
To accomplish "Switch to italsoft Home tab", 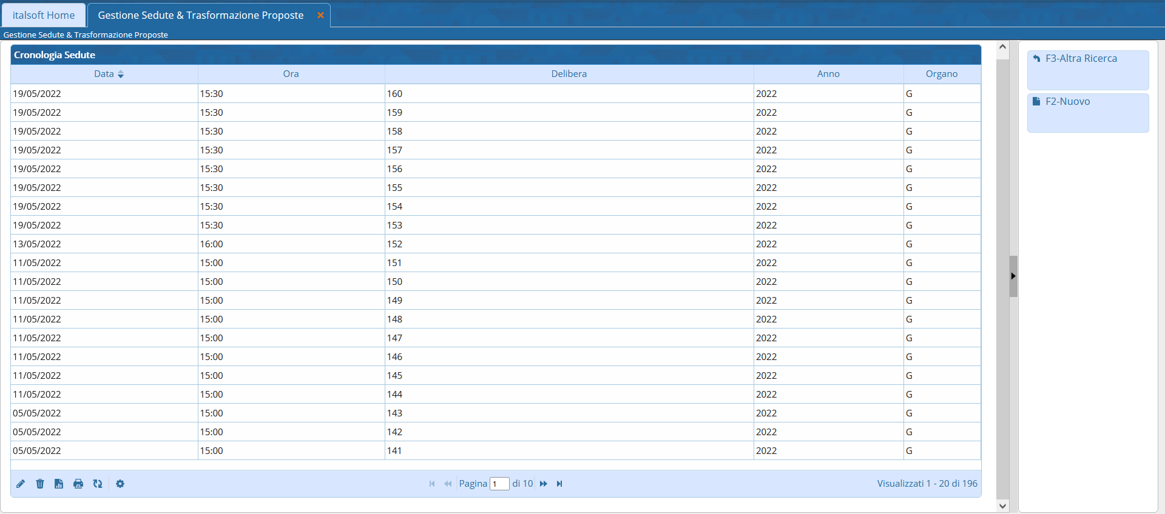I will tap(44, 15).
